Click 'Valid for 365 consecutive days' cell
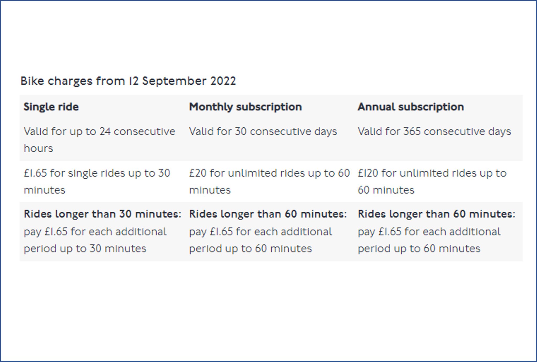This screenshot has width=537, height=362. click(434, 131)
